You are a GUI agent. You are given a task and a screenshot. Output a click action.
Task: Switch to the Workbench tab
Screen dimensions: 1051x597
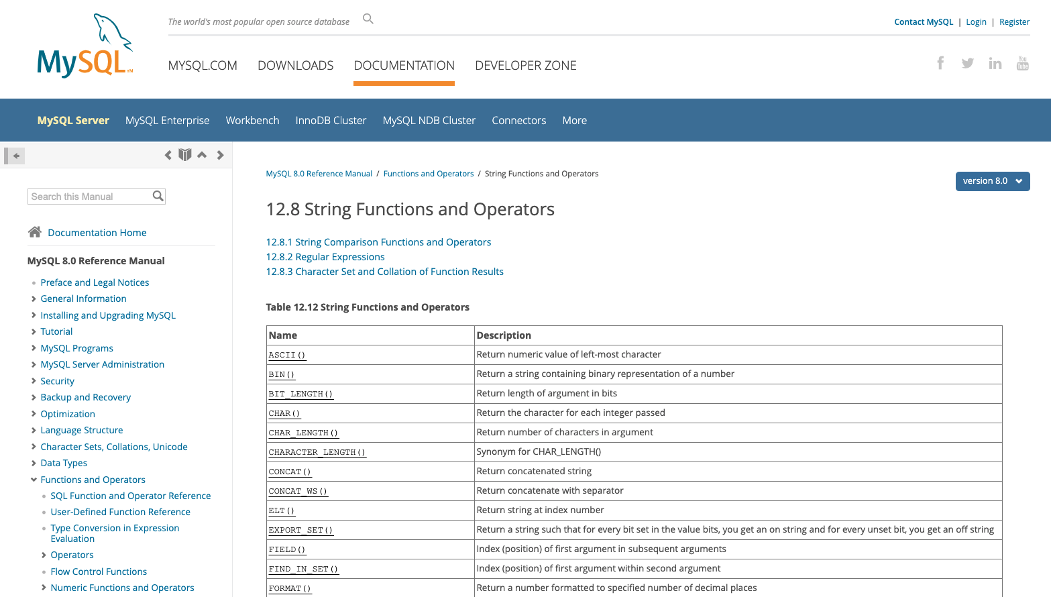click(252, 120)
